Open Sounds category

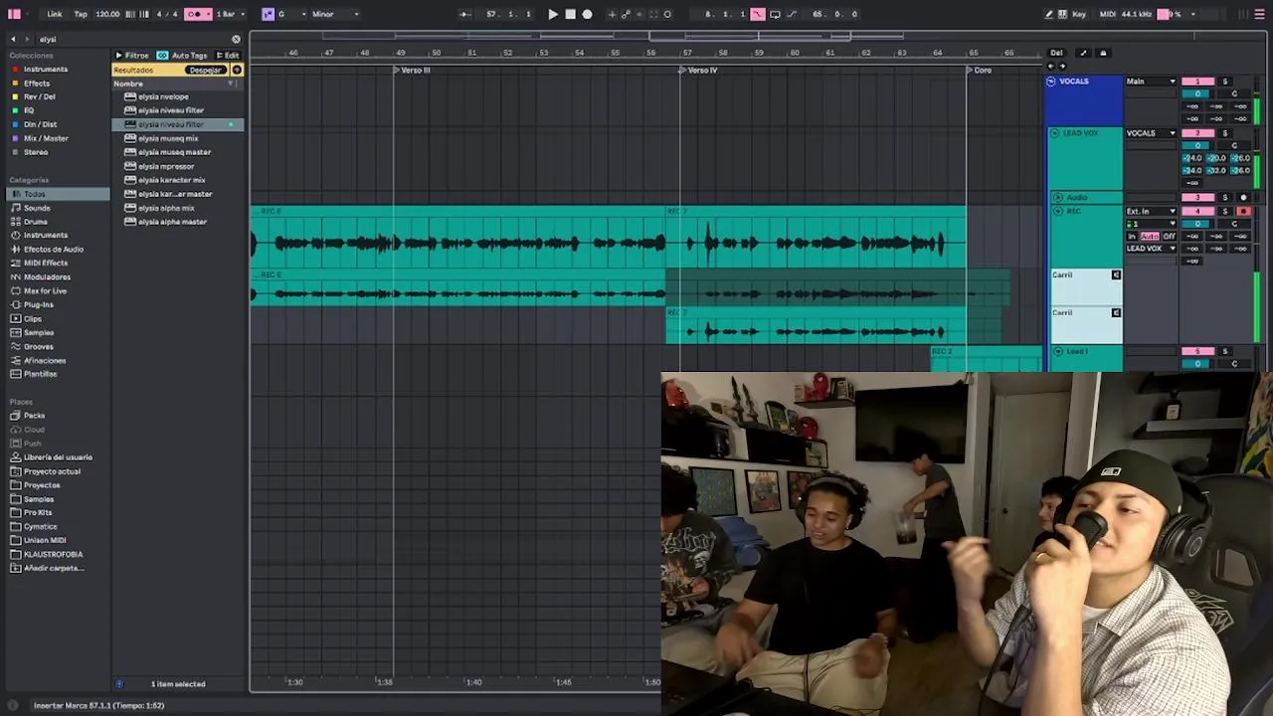click(x=37, y=208)
